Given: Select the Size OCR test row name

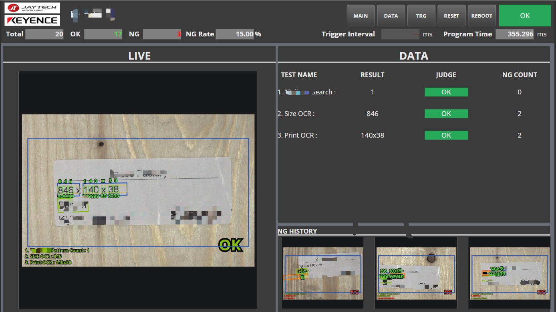Looking at the screenshot, I should click(296, 114).
